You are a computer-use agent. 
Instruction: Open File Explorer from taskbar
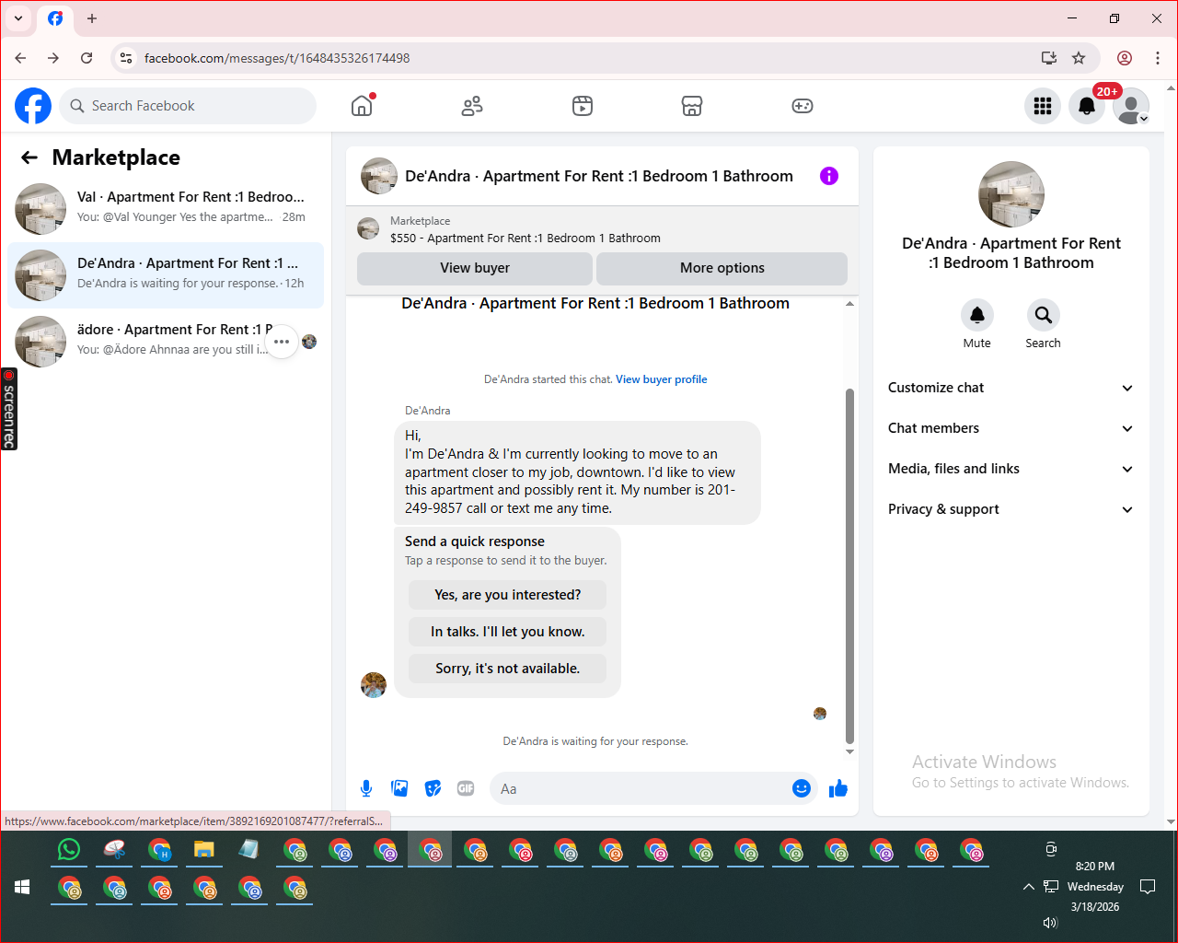[203, 850]
